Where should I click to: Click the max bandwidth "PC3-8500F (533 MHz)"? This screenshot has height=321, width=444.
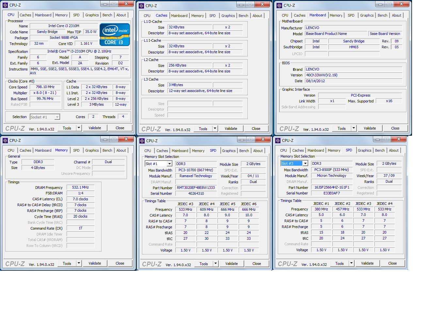coord(332,170)
